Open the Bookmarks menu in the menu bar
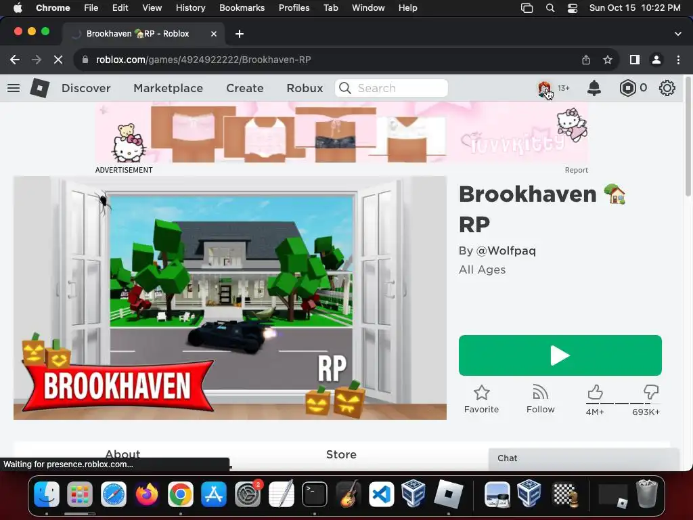This screenshot has height=520, width=693. (242, 8)
